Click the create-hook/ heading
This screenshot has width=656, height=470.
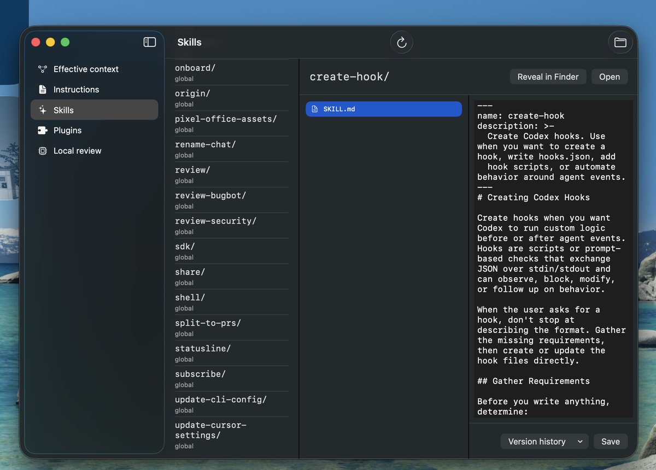point(349,77)
